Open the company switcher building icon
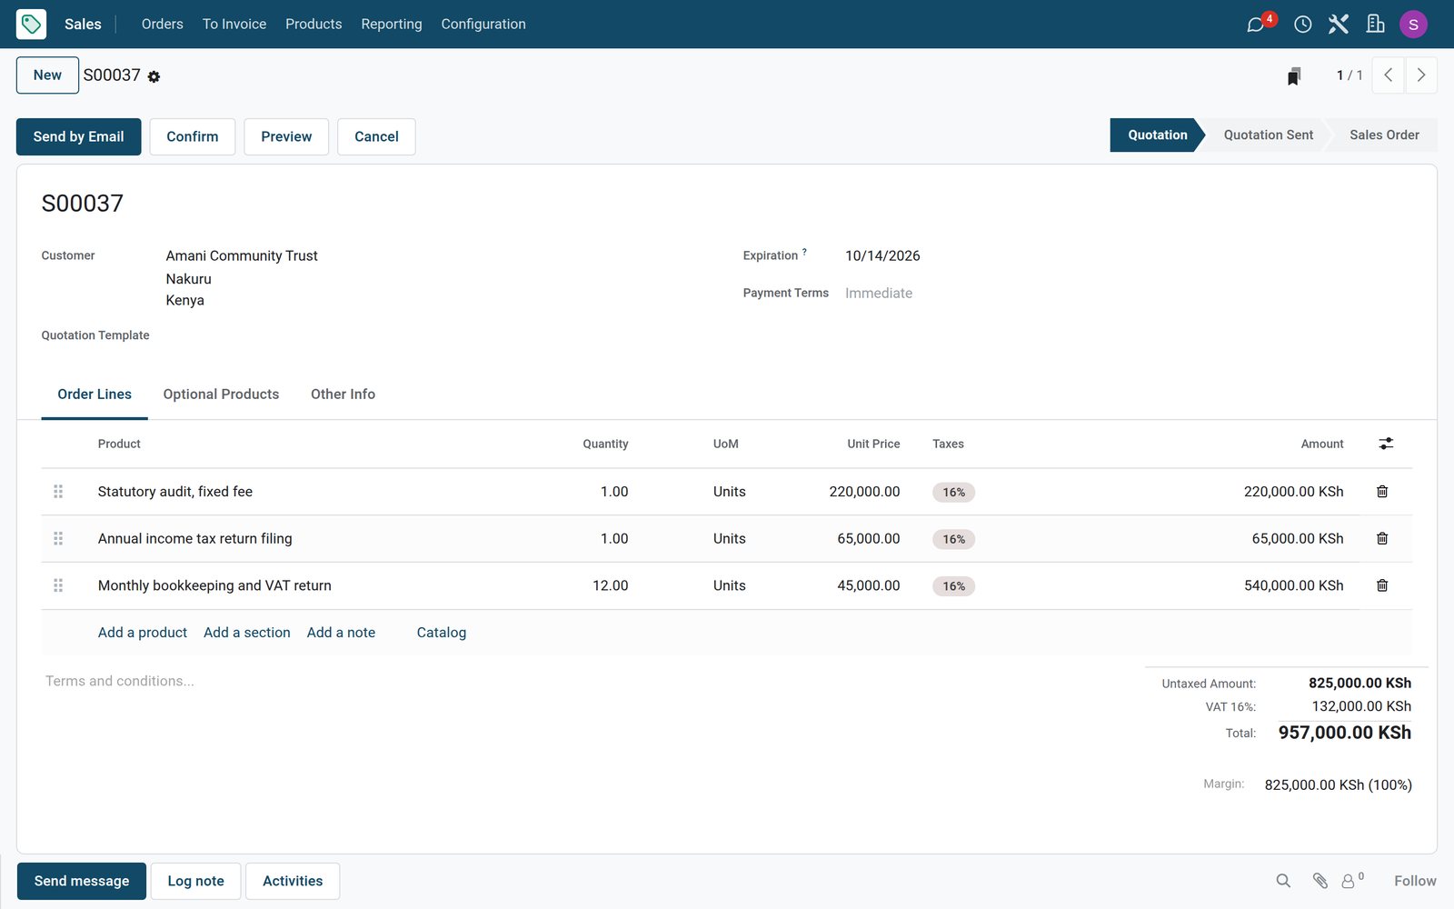 point(1375,25)
